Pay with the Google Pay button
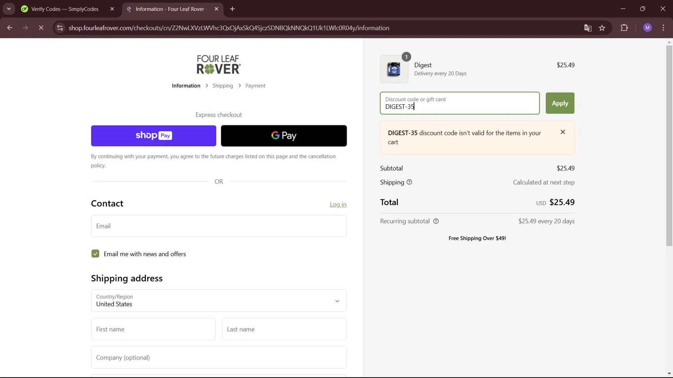The width and height of the screenshot is (673, 378). [x=284, y=136]
